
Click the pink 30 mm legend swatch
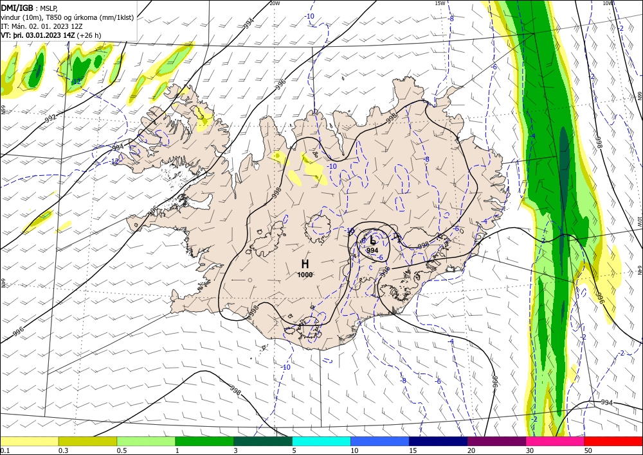(x=556, y=441)
